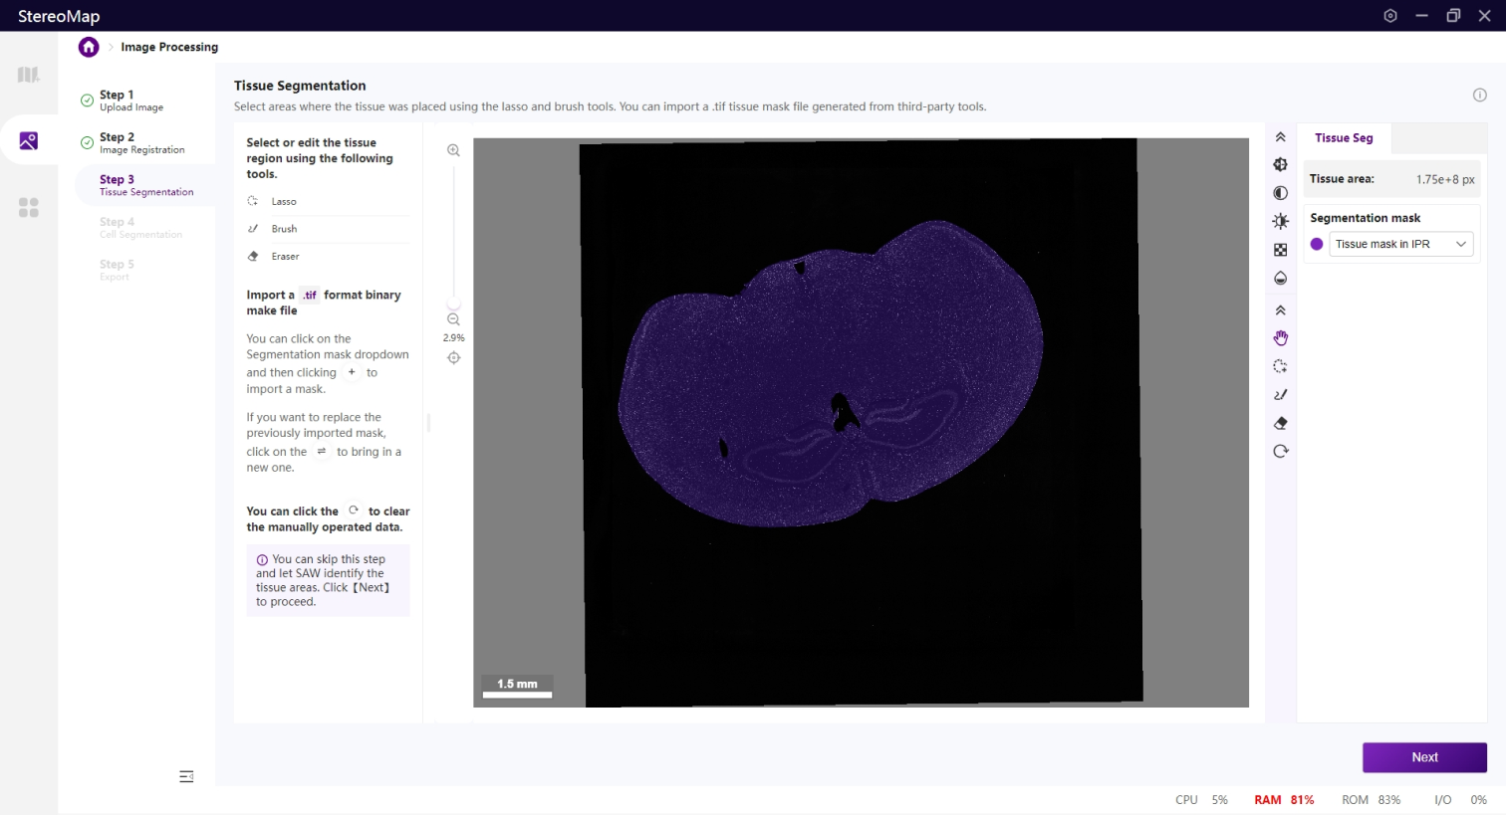Open the contrast half-circle icon
Viewport: 1506px width, 815px height.
pyautogui.click(x=1281, y=193)
